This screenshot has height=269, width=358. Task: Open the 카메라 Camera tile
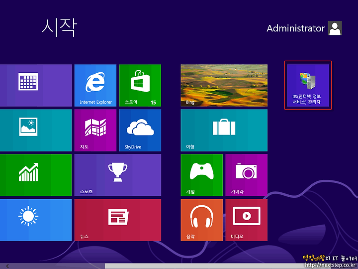tap(246, 175)
